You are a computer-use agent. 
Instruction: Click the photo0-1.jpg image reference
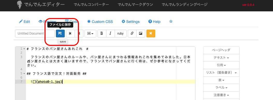(49, 82)
